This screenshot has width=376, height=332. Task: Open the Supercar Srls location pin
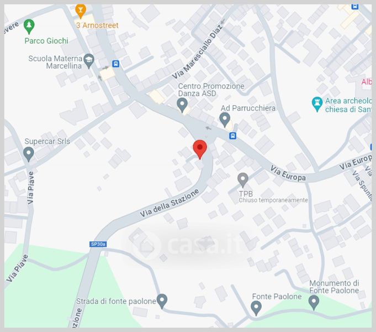29,154
